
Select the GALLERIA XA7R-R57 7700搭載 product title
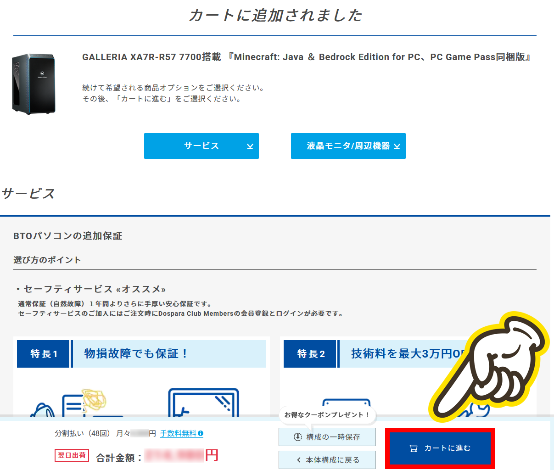click(307, 57)
